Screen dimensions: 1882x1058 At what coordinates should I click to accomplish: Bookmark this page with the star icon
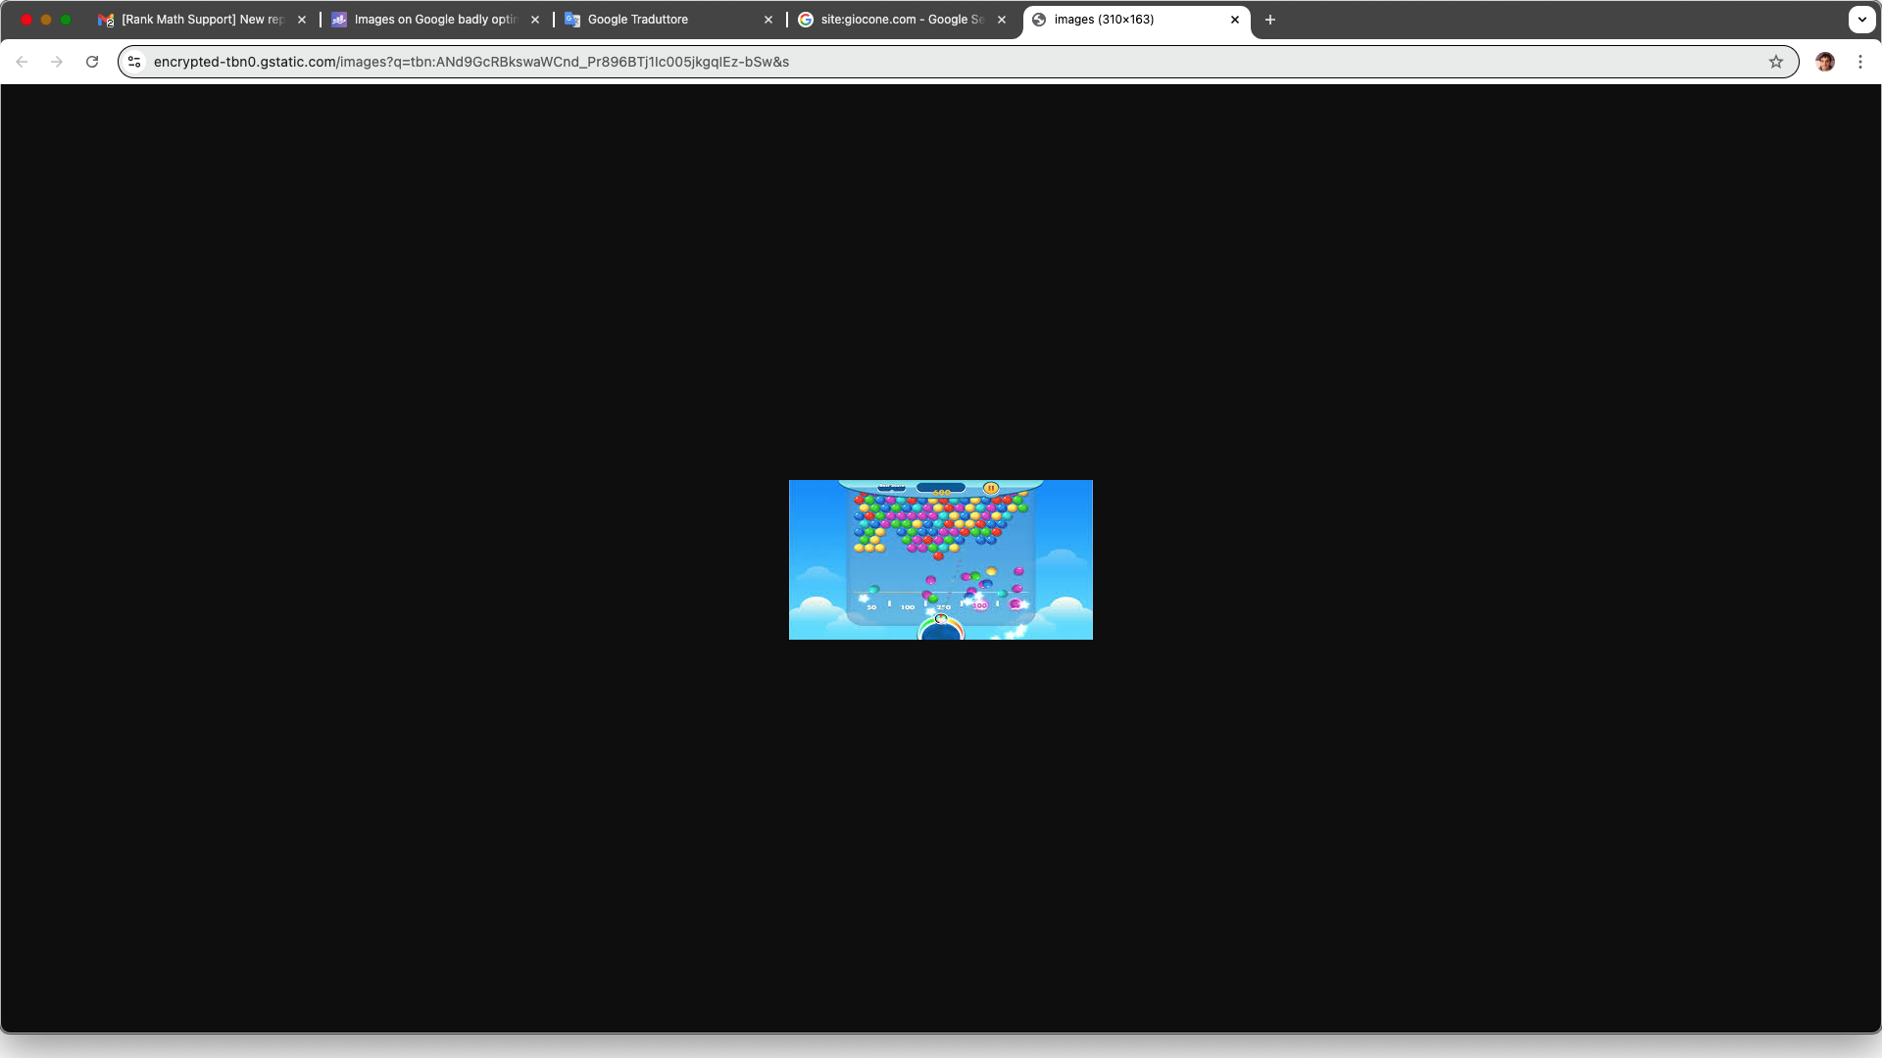tap(1776, 62)
